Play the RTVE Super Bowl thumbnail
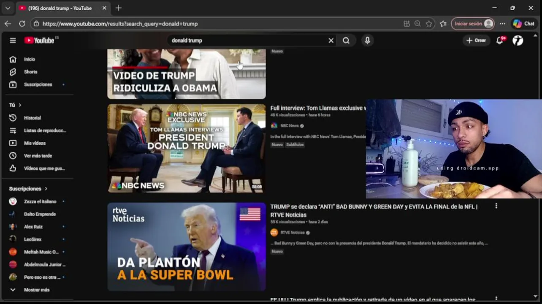This screenshot has width=542, height=304. [187, 247]
